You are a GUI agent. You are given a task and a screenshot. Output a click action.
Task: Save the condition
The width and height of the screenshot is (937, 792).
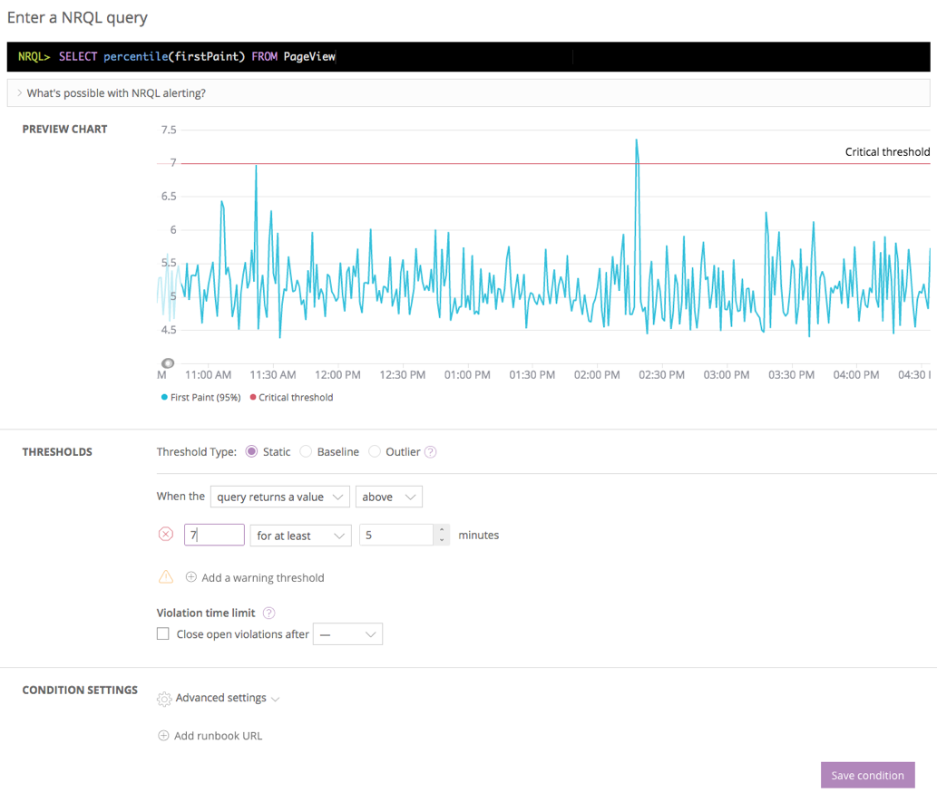[868, 776]
